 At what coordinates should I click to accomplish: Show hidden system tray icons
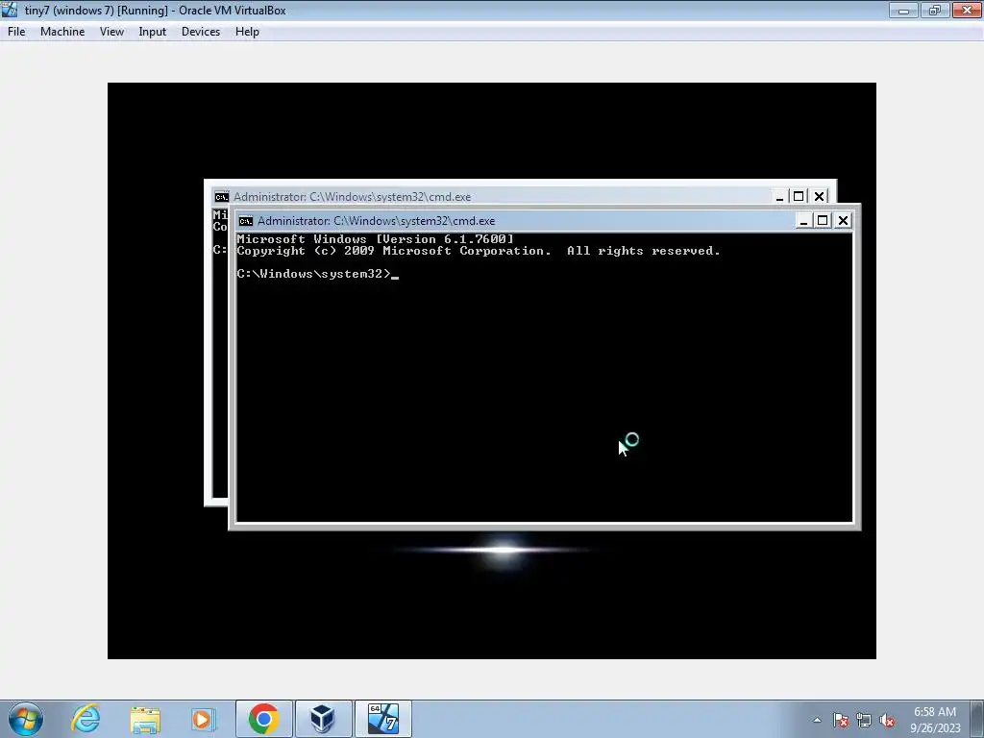tap(817, 720)
